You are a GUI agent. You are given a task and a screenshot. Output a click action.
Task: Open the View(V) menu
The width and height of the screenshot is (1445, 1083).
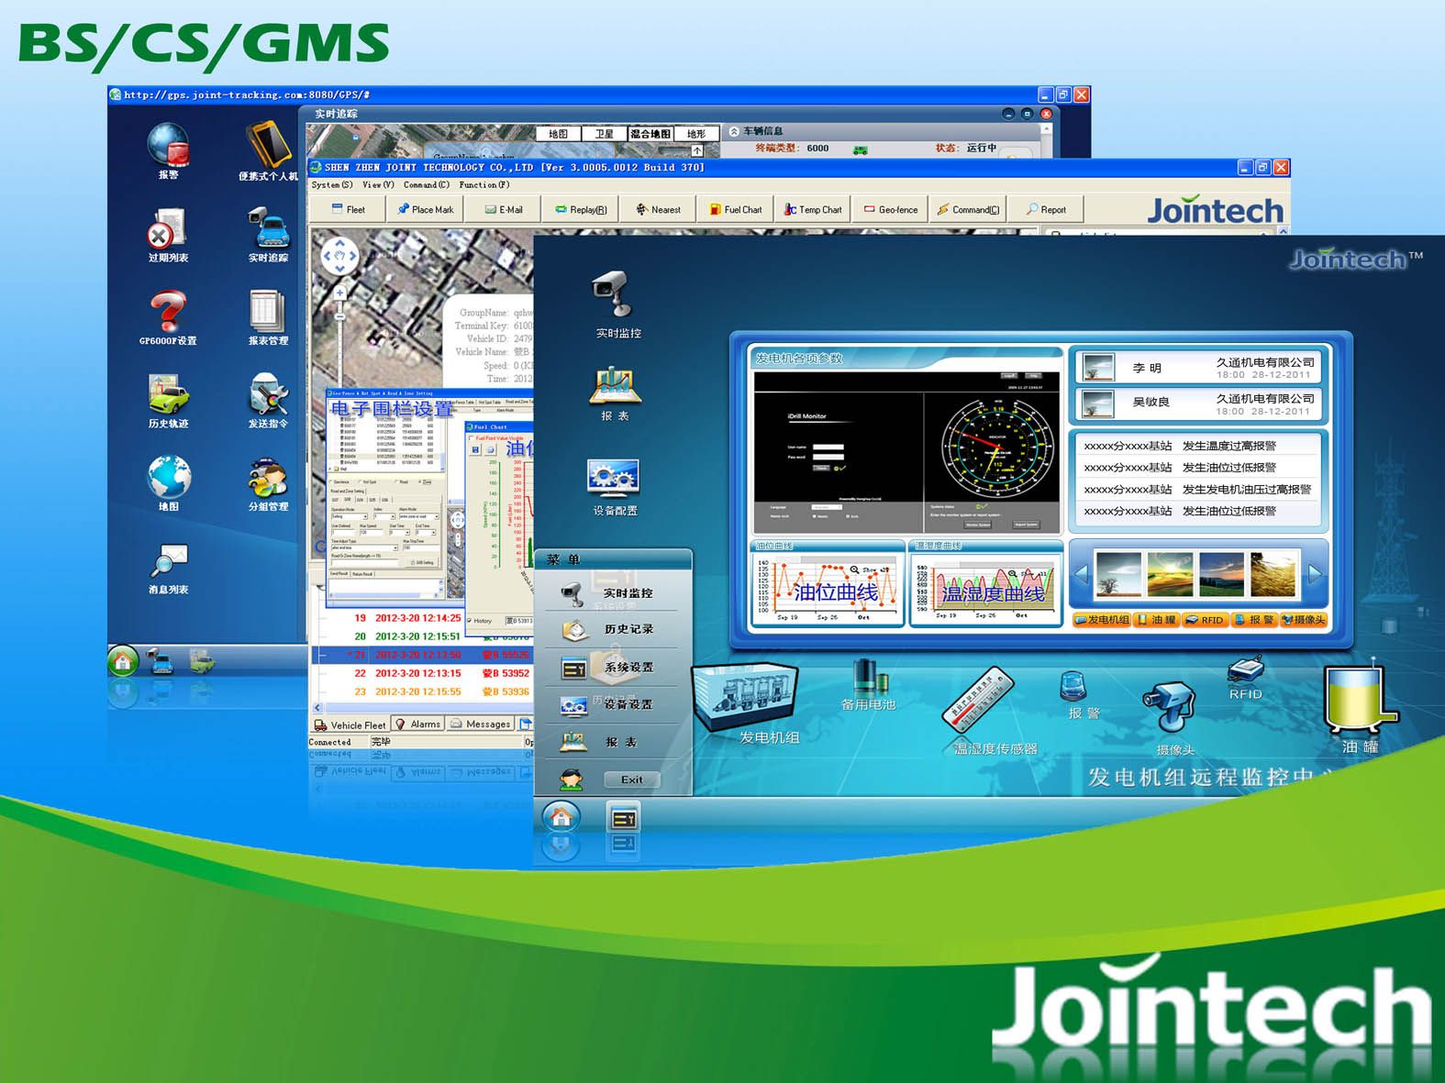pyautogui.click(x=378, y=185)
